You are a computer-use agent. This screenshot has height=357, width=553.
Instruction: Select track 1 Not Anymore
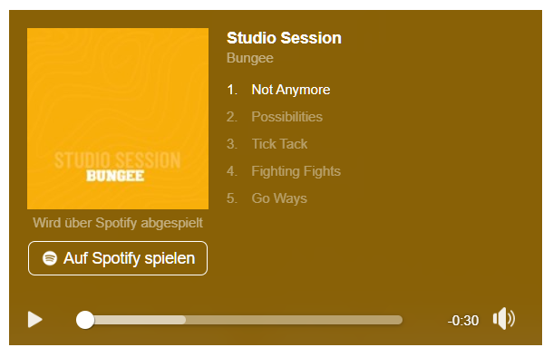(278, 90)
